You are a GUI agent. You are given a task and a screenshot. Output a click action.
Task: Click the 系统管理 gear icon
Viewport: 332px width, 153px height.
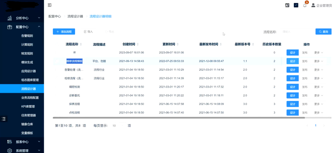click(10, 151)
